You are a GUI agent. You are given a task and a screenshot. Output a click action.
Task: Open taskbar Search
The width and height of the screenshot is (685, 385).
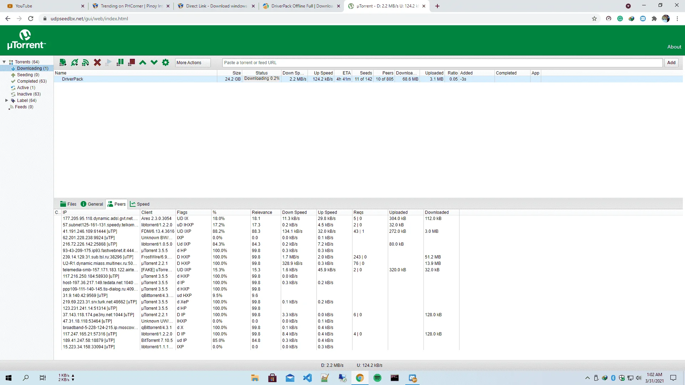coord(26,378)
